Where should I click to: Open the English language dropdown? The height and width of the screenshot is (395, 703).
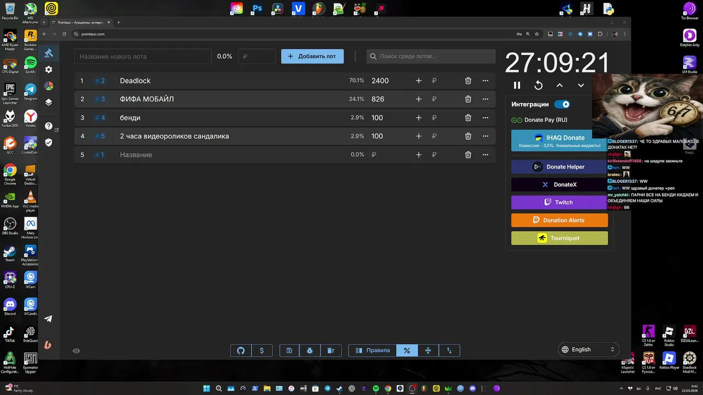(588, 349)
